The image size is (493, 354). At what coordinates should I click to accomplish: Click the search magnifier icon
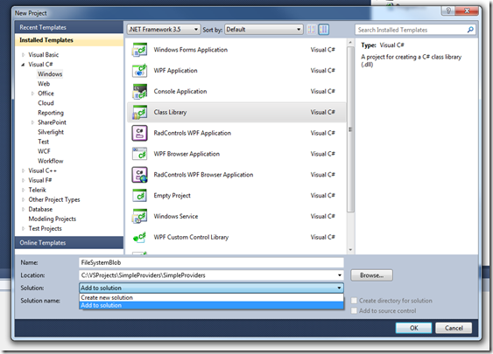(470, 30)
